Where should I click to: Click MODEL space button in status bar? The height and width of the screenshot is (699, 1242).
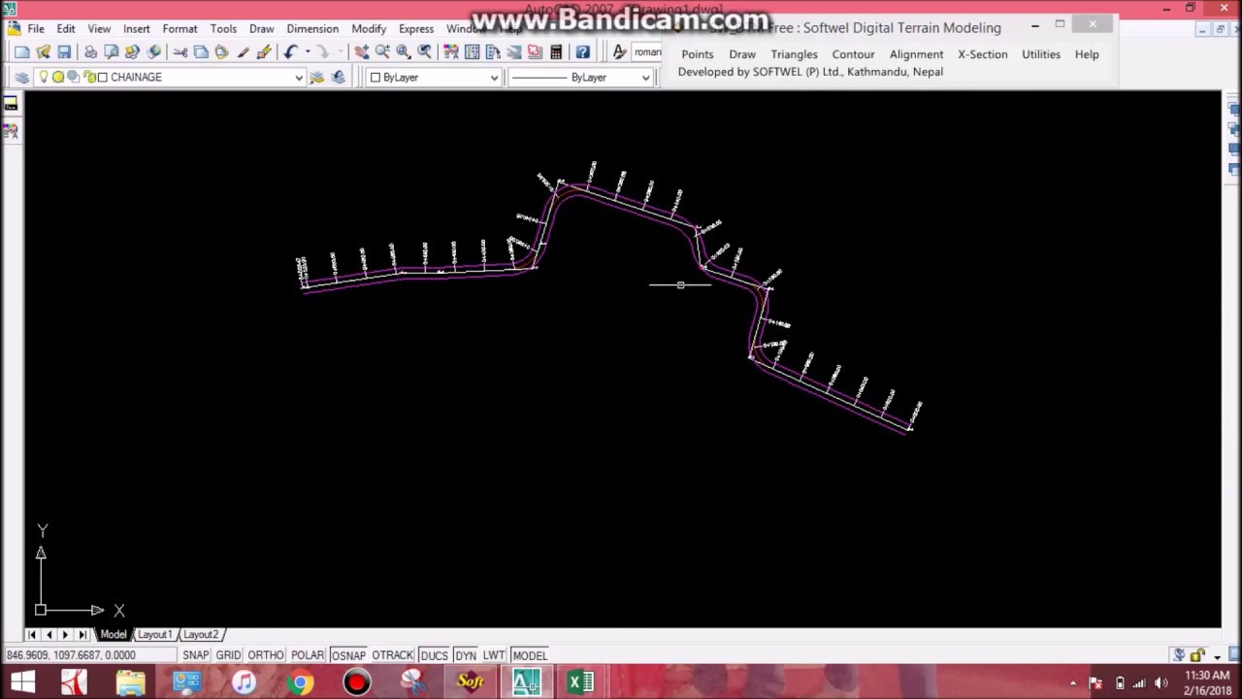[530, 655]
